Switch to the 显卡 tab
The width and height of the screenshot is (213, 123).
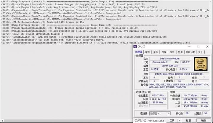(x=180, y=52)
